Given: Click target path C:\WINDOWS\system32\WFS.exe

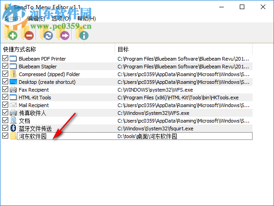Looking at the screenshot, I should click(155, 90).
